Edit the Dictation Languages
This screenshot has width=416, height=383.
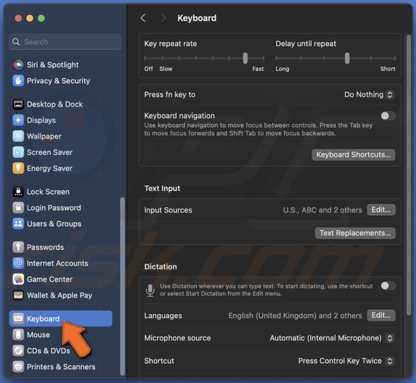tap(381, 315)
